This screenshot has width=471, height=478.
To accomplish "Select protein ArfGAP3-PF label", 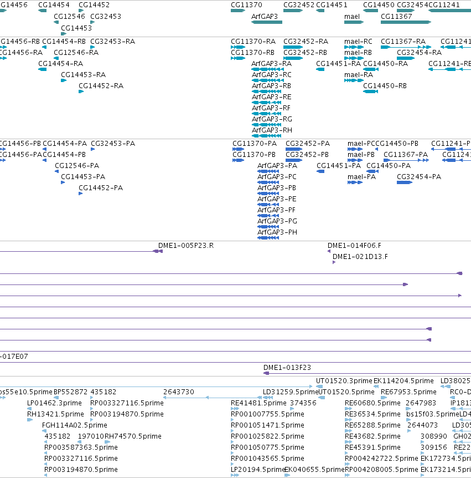I will pos(276,210).
